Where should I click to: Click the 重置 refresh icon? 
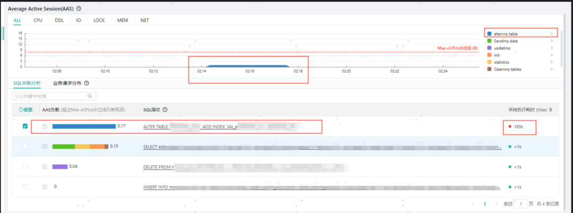coord(21,110)
